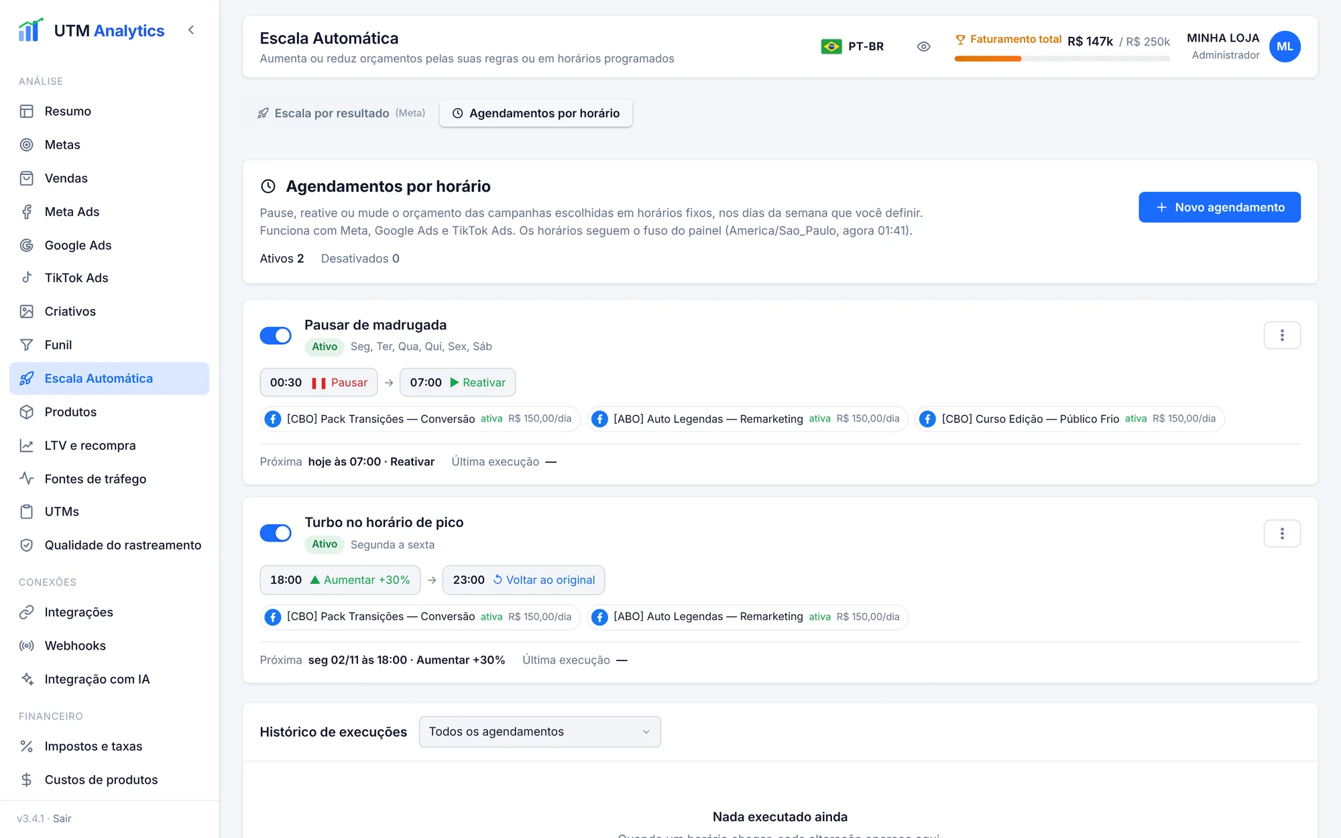This screenshot has height=838, width=1341.
Task: Select the Meta Ads Facebook icon
Action: 27,212
